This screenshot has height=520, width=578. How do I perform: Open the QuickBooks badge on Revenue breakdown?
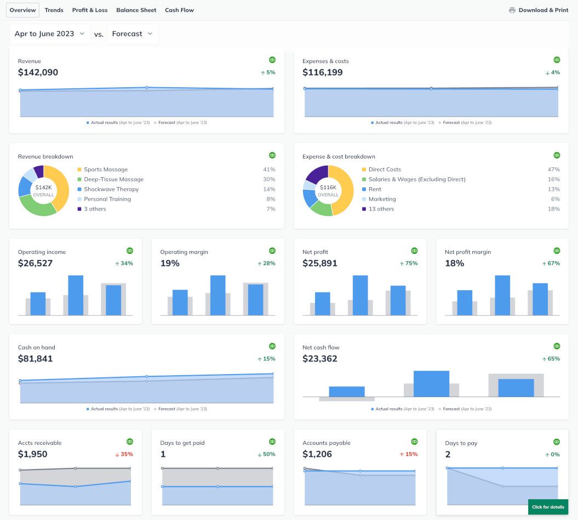[x=272, y=155]
